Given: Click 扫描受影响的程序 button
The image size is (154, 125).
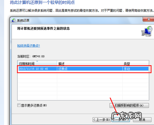Looking at the screenshot, I should (129, 105).
